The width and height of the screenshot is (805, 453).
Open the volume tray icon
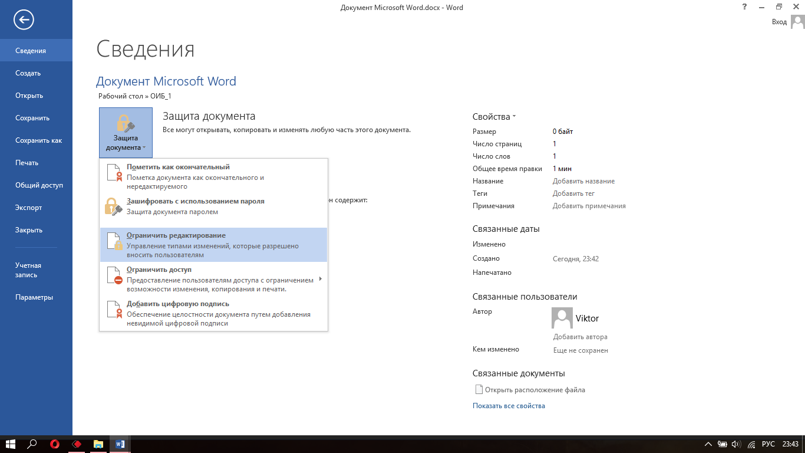[x=736, y=444]
